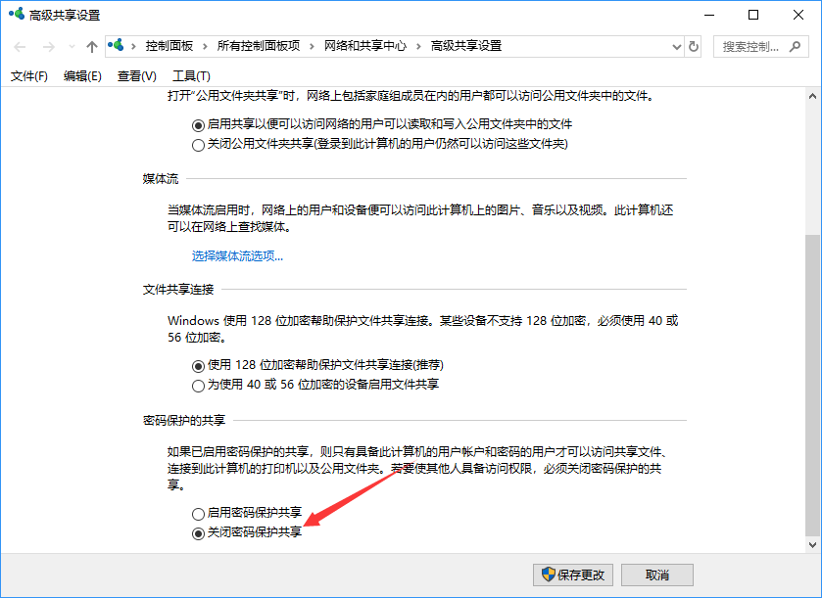Click the 取消 button
This screenshot has height=598, width=822.
pos(657,575)
